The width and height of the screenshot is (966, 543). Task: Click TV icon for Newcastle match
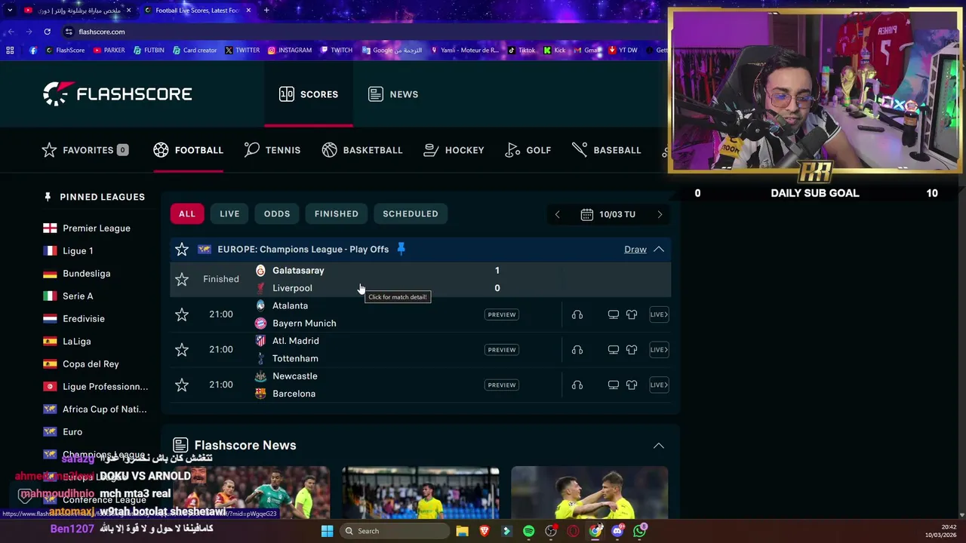click(614, 385)
